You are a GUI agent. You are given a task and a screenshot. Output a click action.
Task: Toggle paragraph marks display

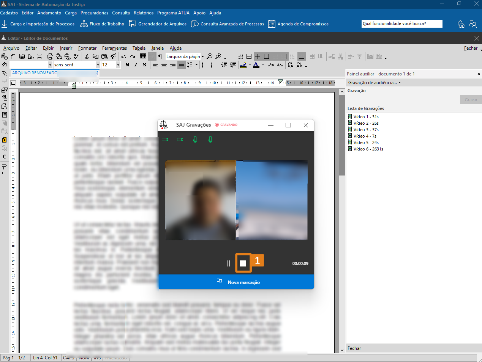coord(160,56)
